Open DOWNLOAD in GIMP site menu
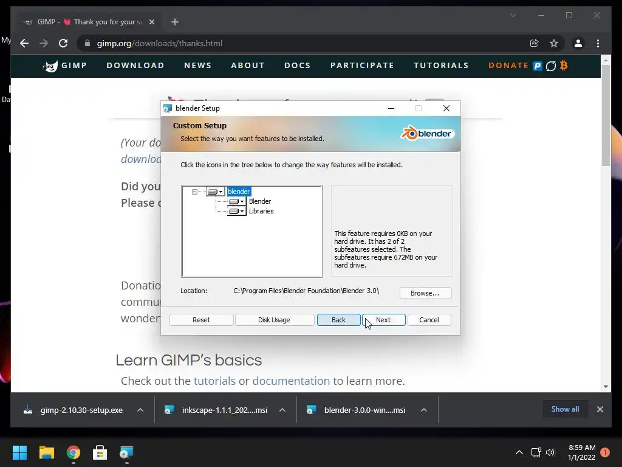 (135, 66)
